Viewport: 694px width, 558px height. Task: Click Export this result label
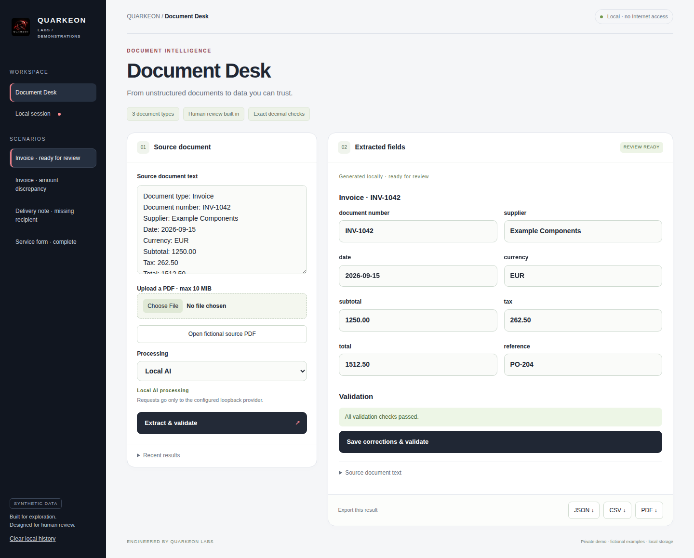click(358, 510)
